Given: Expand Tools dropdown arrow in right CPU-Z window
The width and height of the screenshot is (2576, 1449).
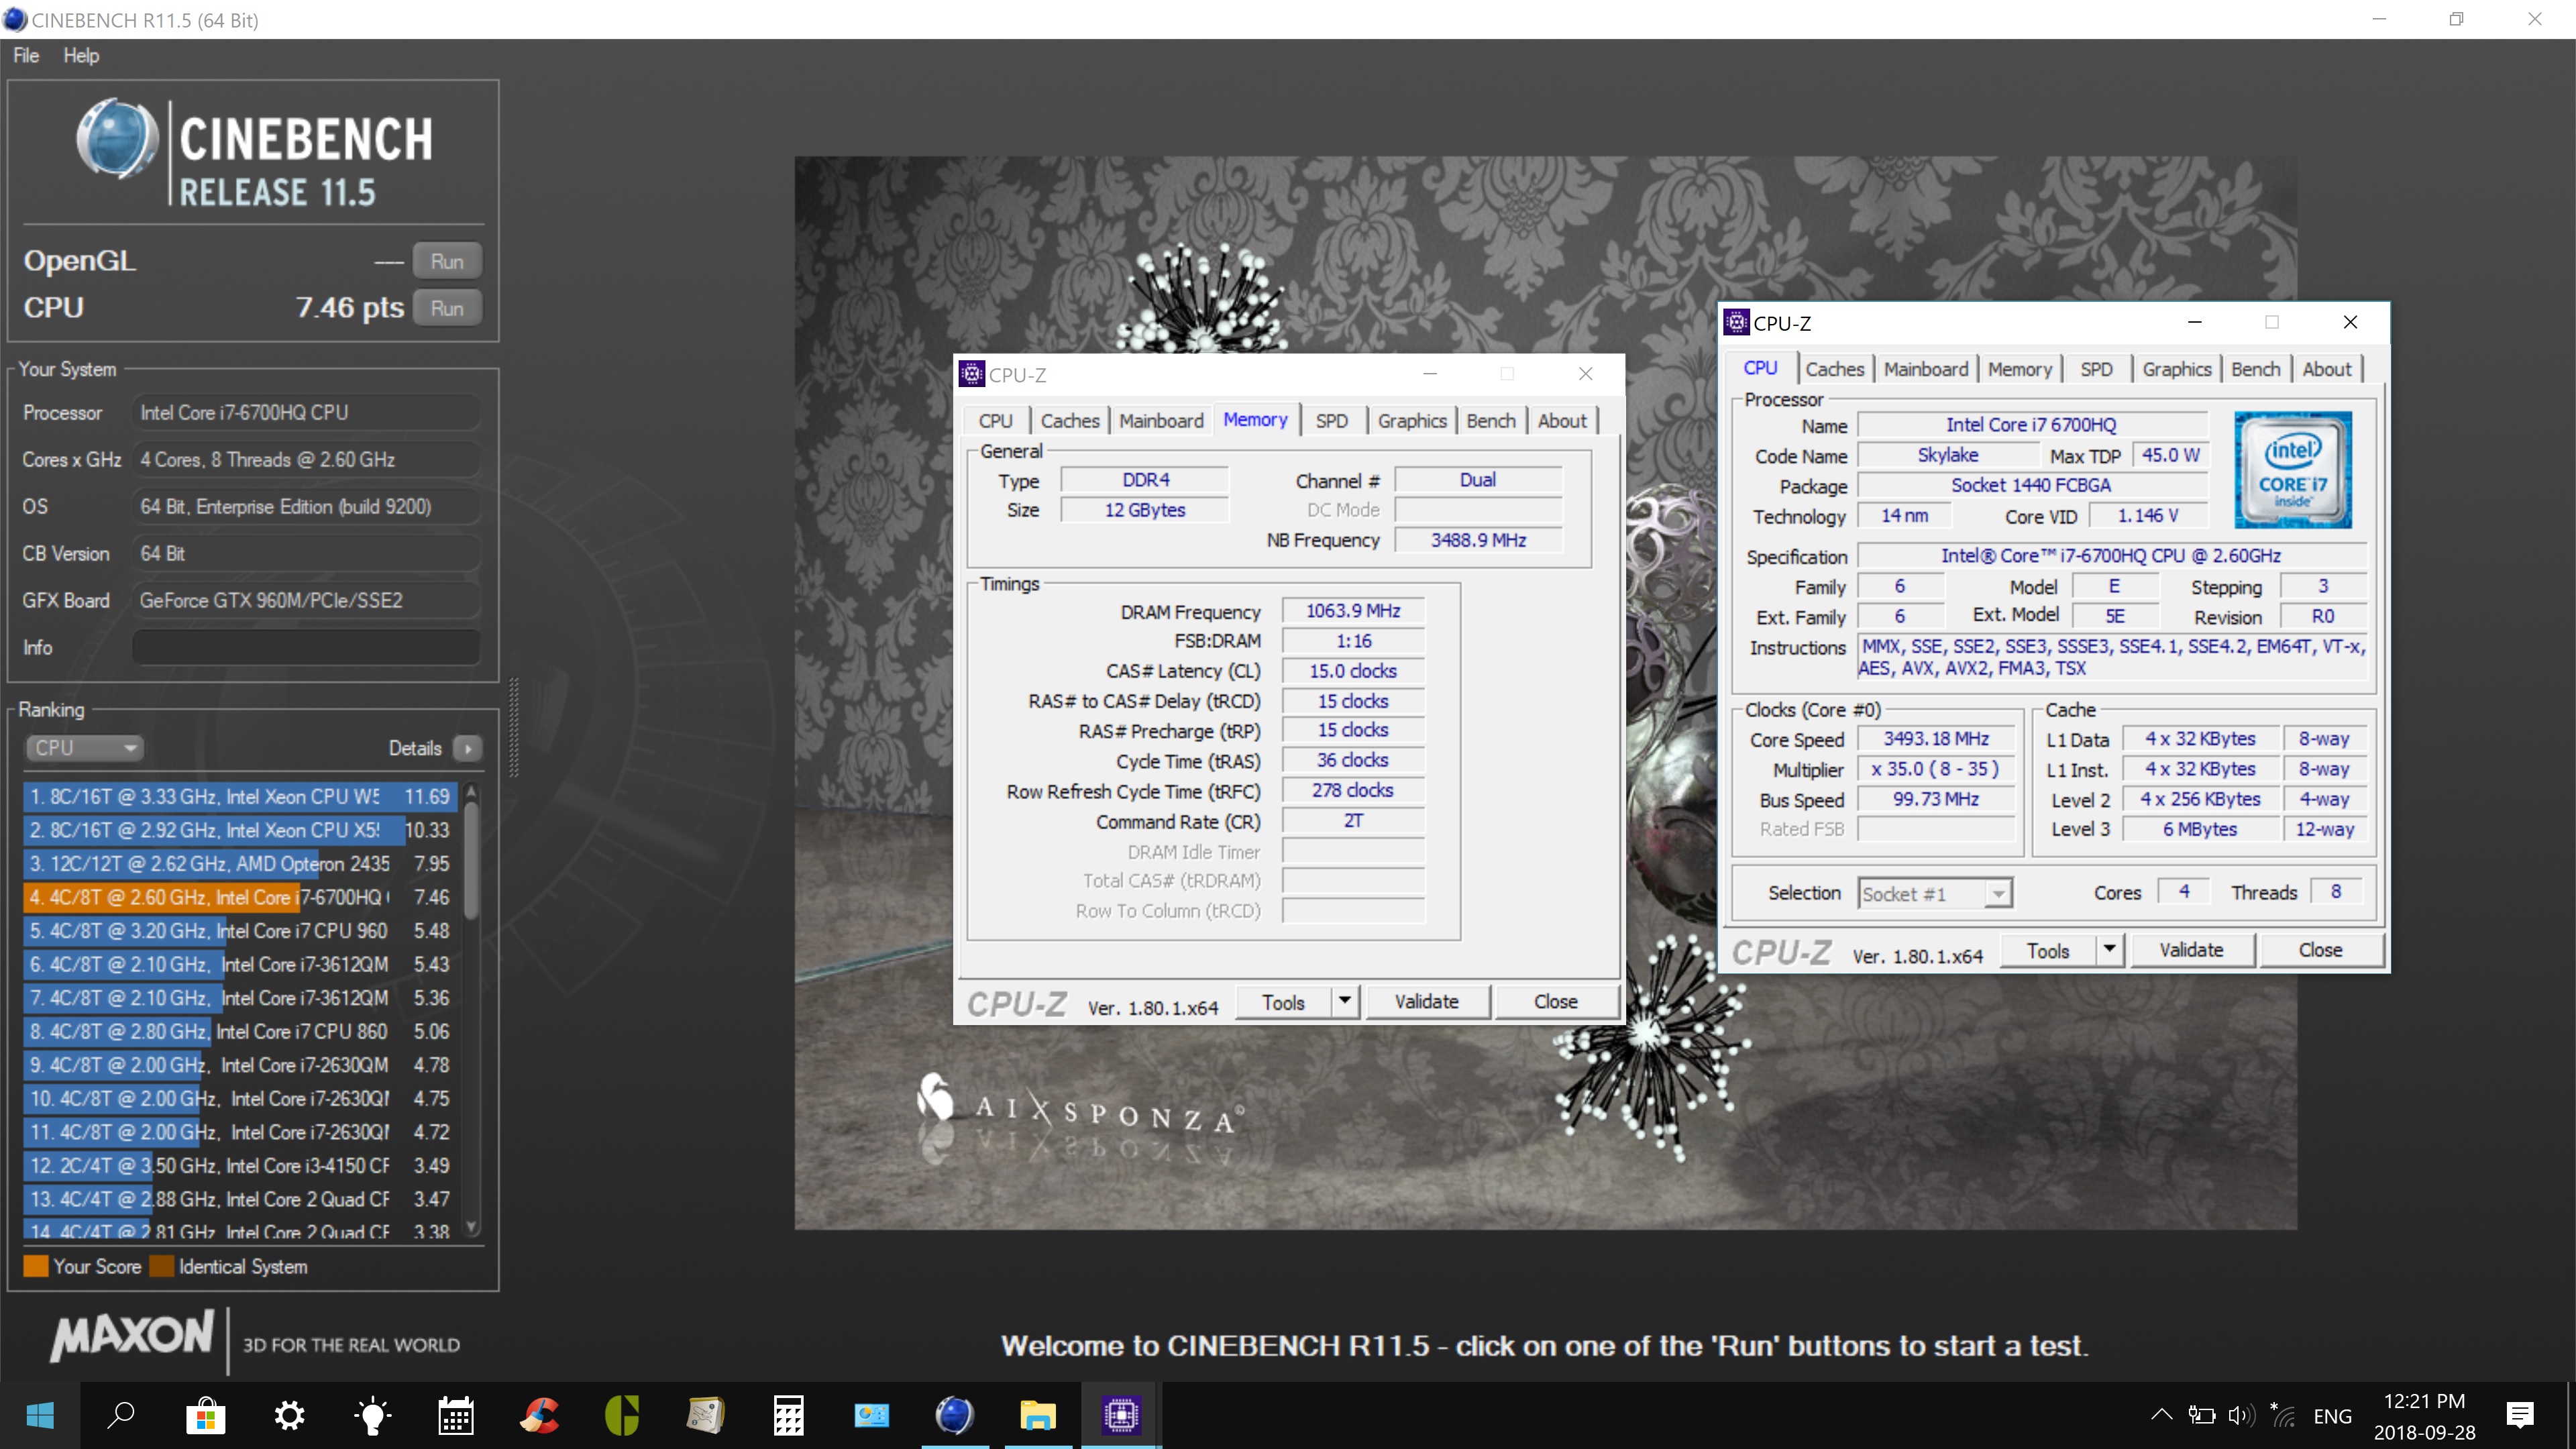Looking at the screenshot, I should [2110, 950].
